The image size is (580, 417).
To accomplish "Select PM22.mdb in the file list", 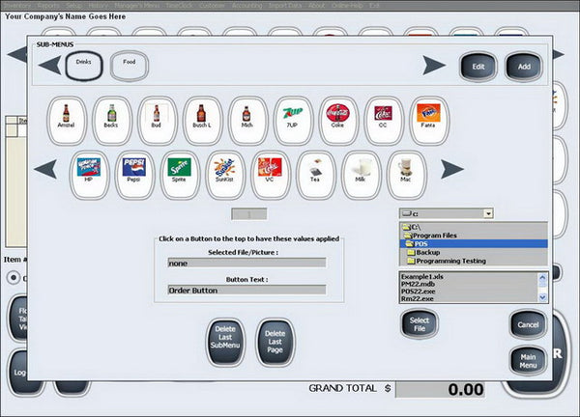I will (x=418, y=284).
